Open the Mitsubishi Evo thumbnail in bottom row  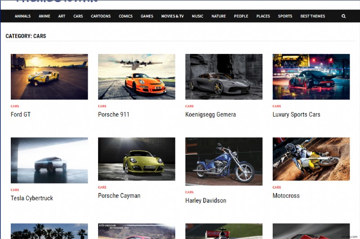[137, 231]
